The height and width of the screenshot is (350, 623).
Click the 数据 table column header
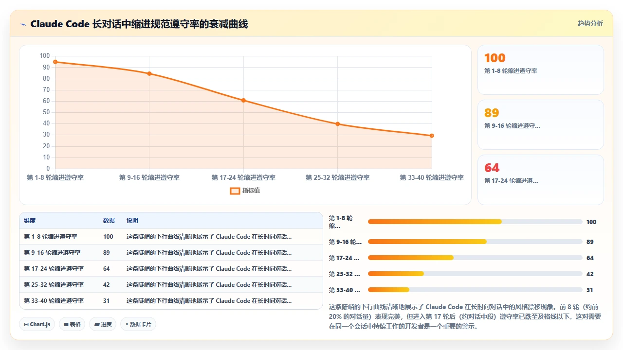(x=109, y=221)
